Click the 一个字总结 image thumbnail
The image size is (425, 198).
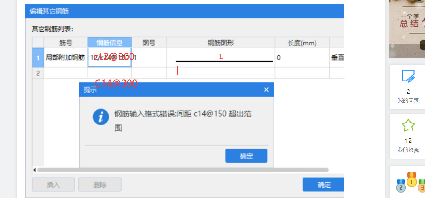point(407,26)
